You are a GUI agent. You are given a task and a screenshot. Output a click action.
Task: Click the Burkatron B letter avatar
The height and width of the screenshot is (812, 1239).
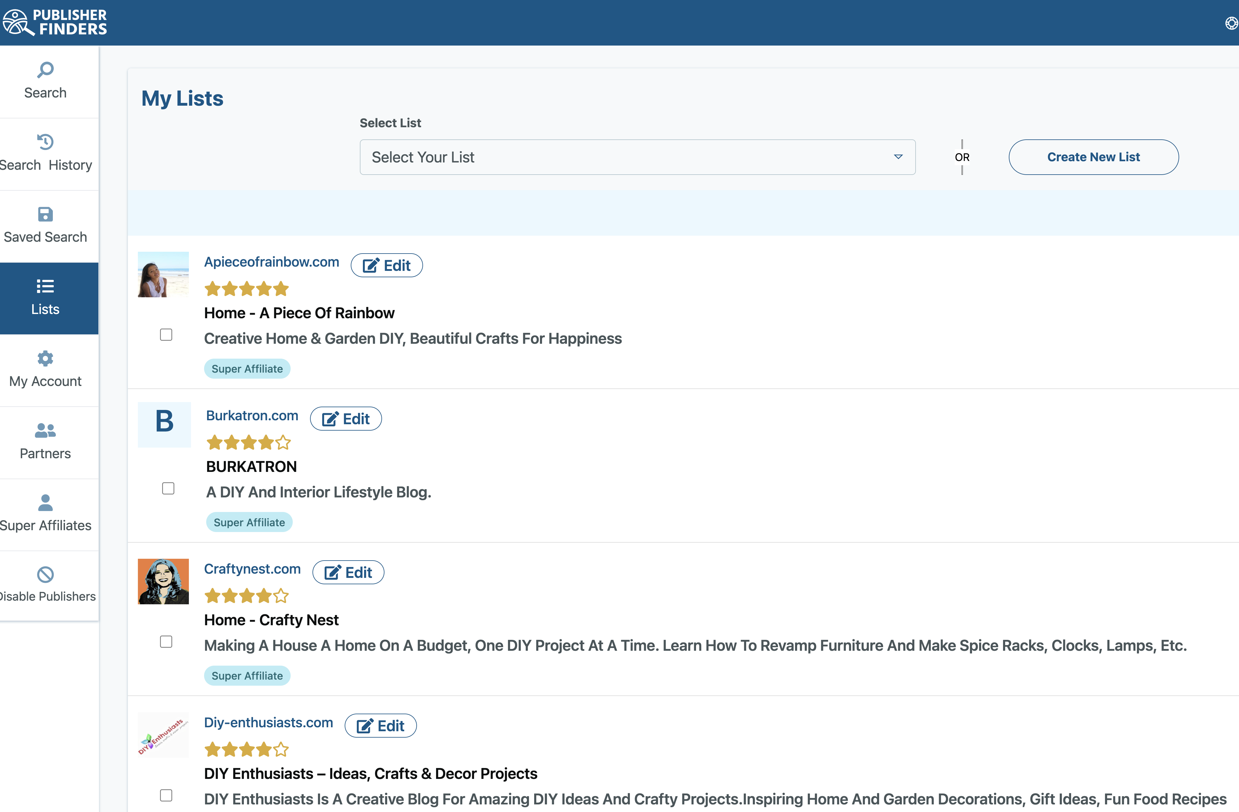[x=165, y=425]
